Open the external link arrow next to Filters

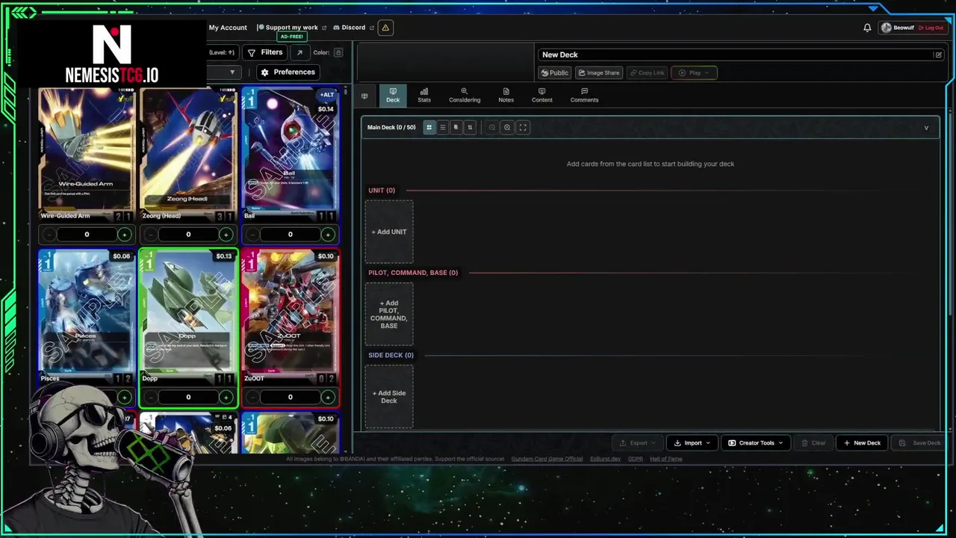(299, 52)
